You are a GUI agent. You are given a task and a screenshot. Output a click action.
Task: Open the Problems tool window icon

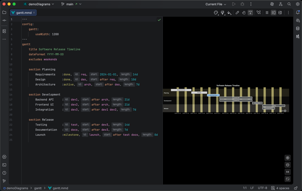[x=4, y=173]
